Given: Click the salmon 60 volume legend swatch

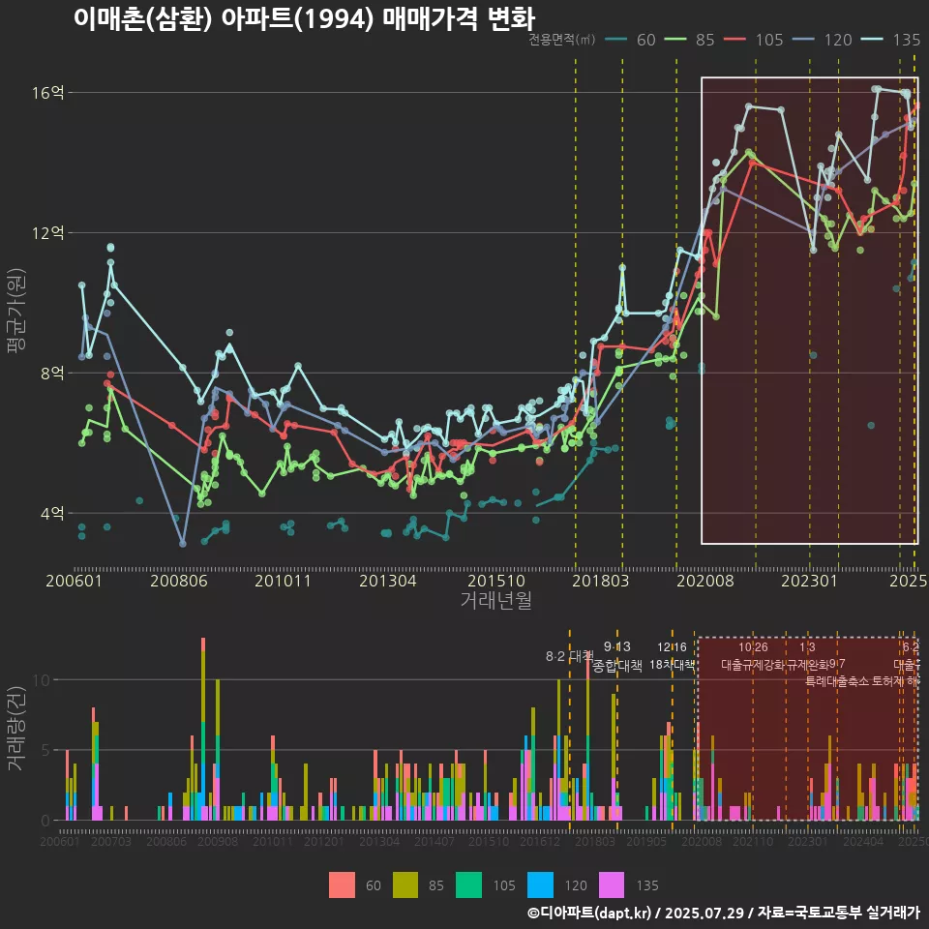Looking at the screenshot, I should (342, 885).
